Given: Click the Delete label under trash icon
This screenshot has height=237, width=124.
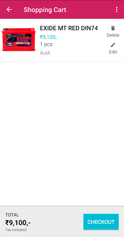Looking at the screenshot, I should click(x=113, y=35).
